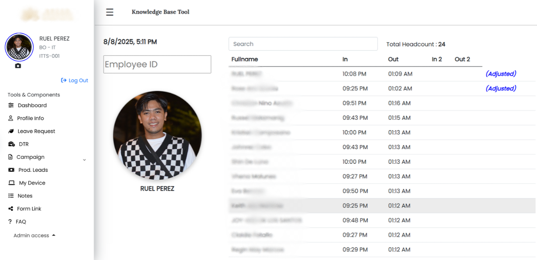Click the Profile Info person icon
The height and width of the screenshot is (260, 537).
11,118
